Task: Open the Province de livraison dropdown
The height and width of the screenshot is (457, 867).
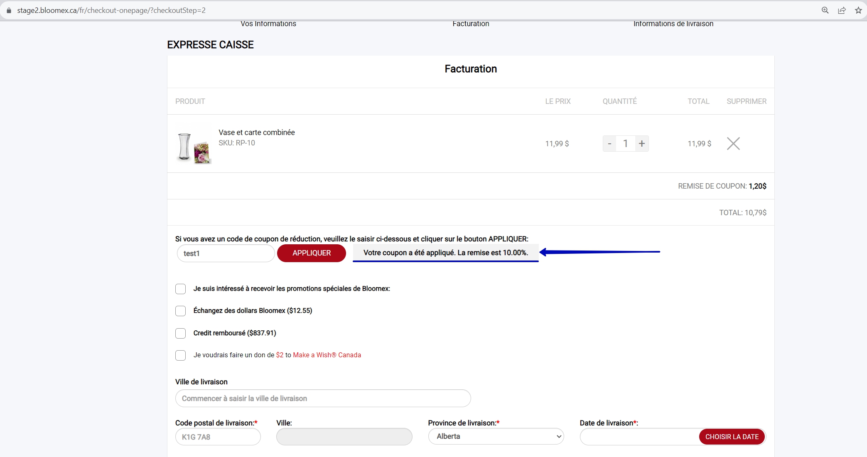Action: pyautogui.click(x=496, y=436)
